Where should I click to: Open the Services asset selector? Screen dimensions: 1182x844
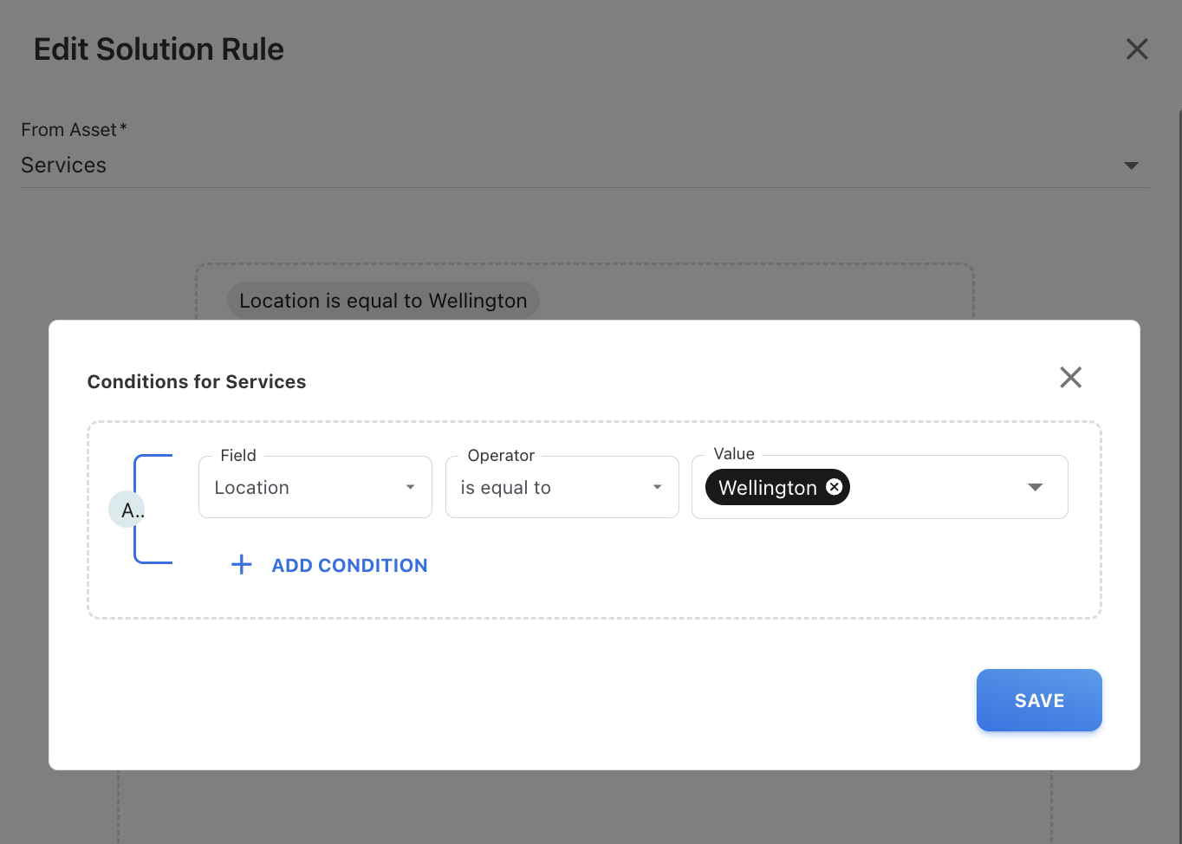click(520, 166)
